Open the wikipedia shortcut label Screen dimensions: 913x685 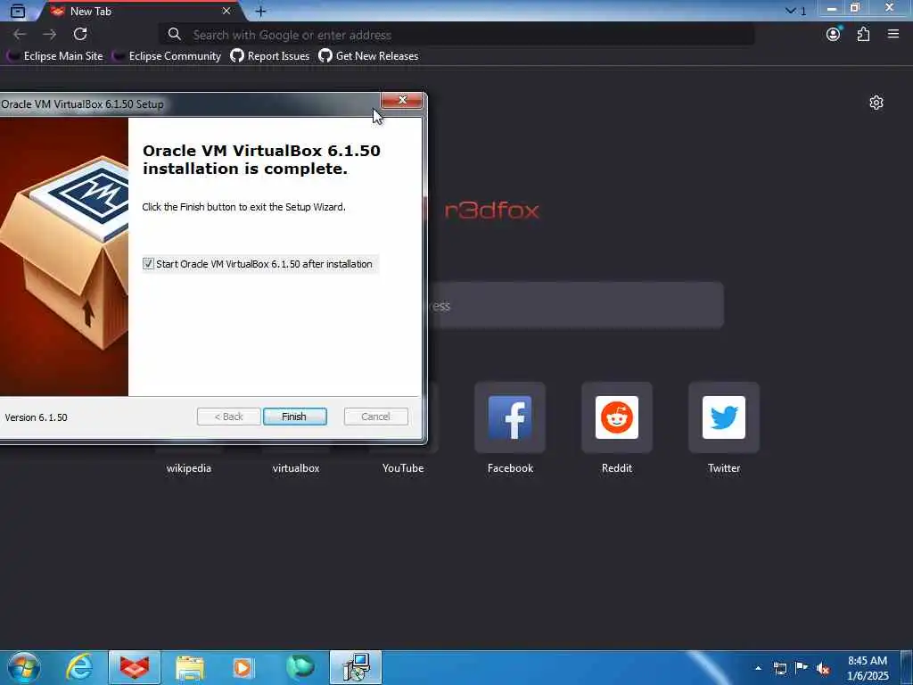[x=189, y=468]
